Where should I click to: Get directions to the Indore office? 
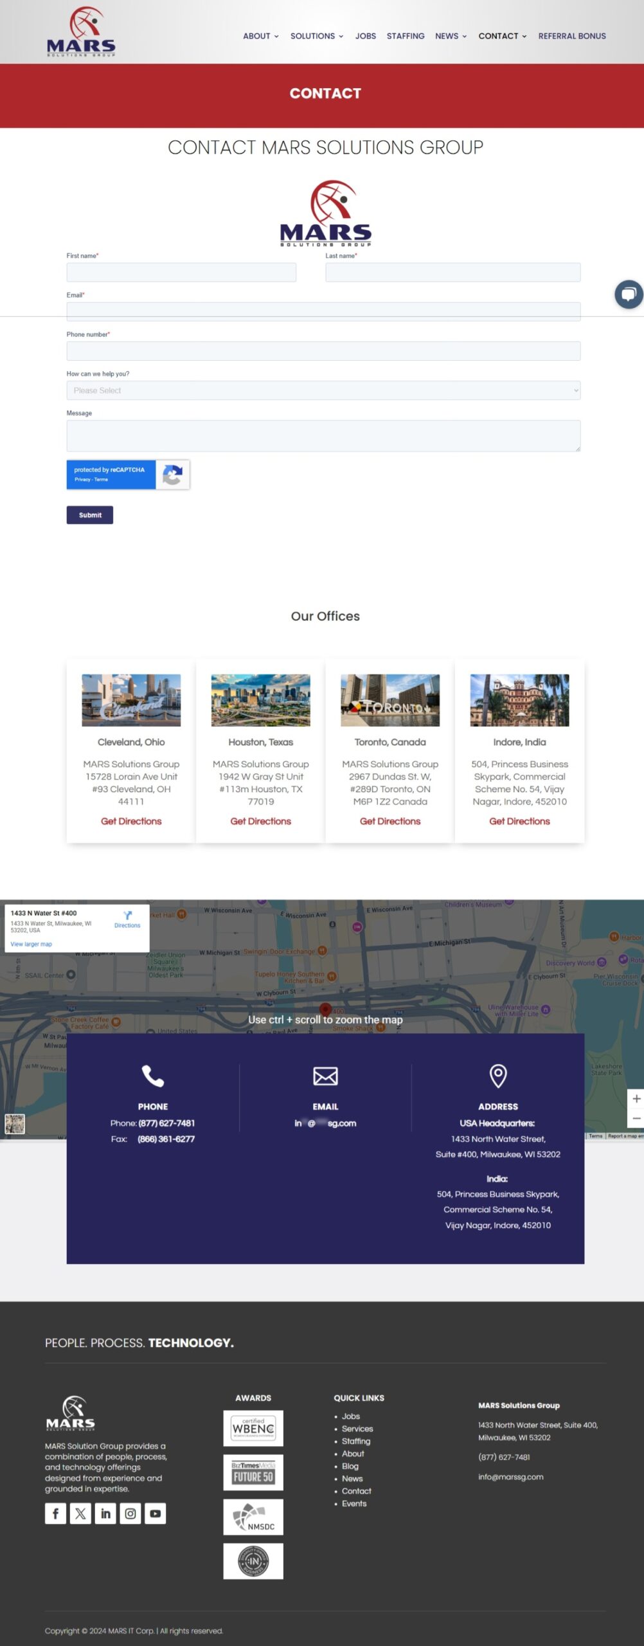click(520, 821)
